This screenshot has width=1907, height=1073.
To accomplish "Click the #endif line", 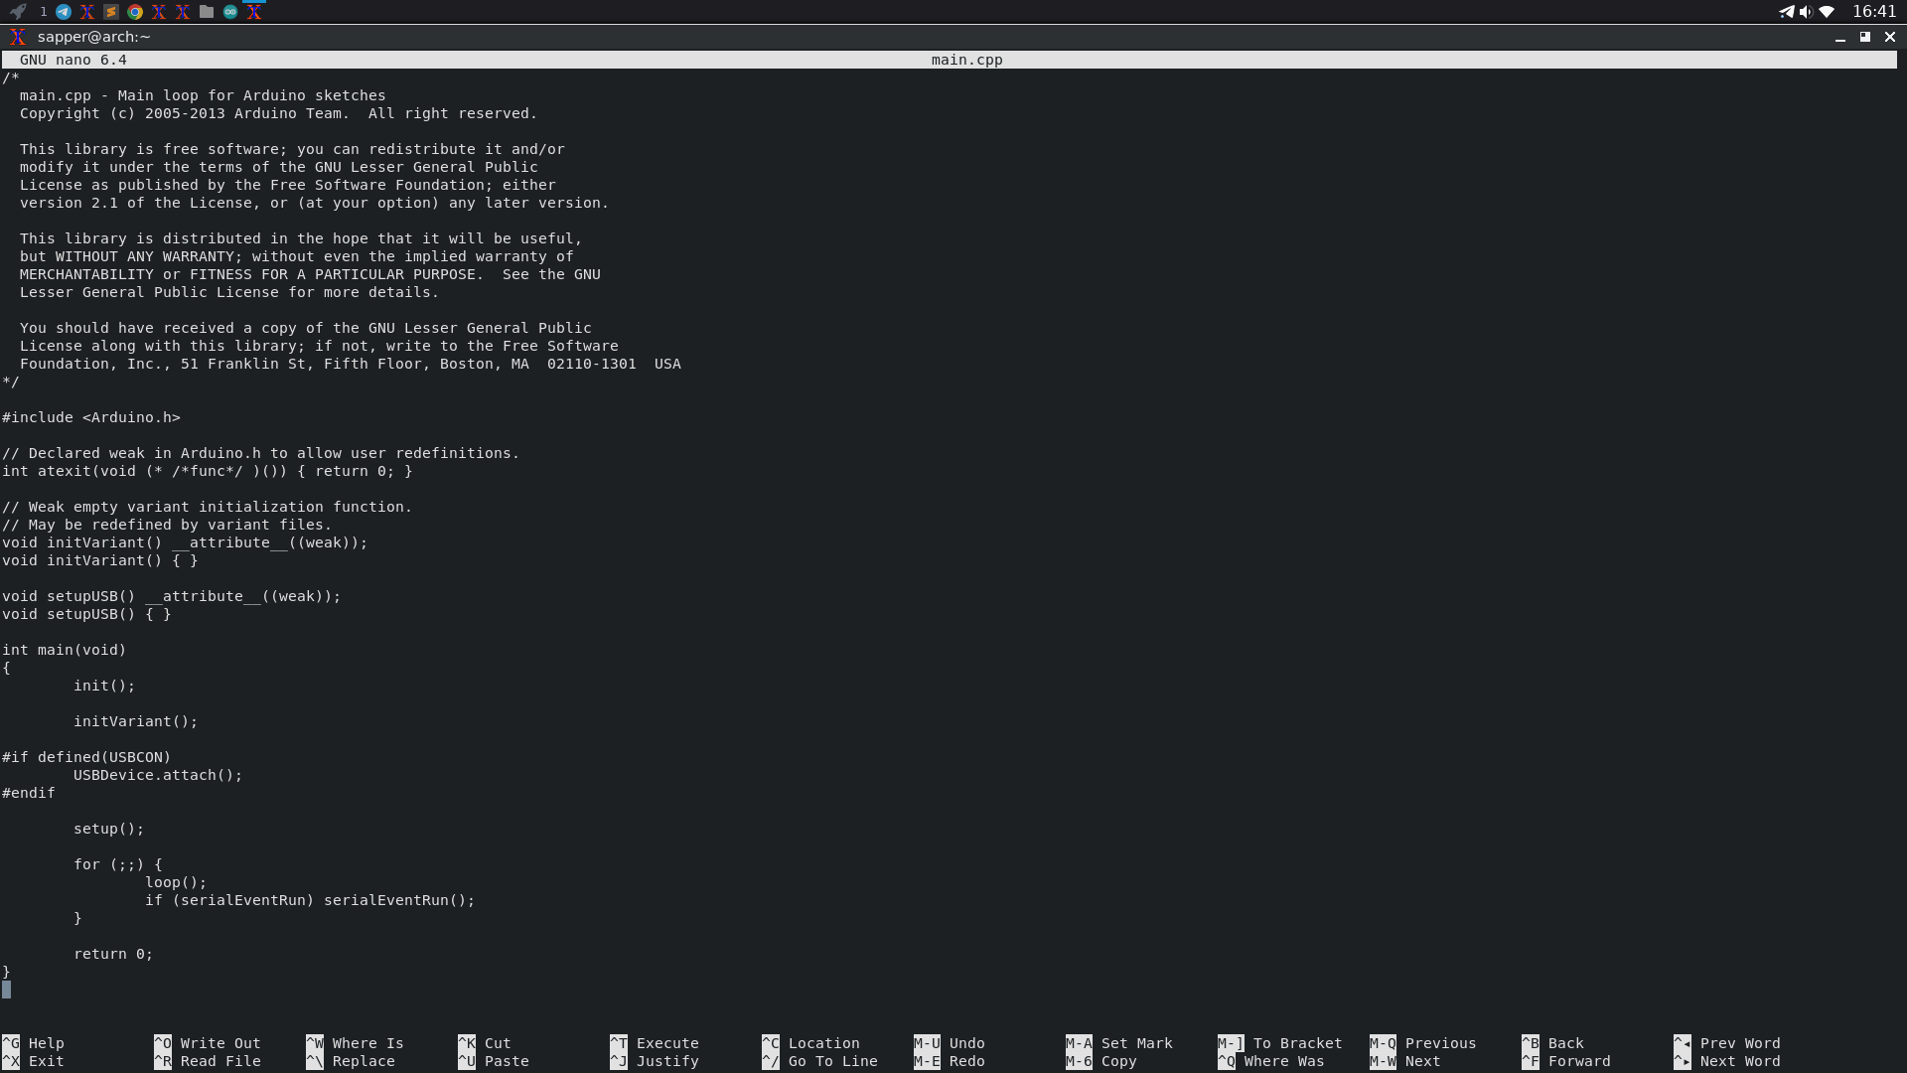I will click(x=29, y=793).
